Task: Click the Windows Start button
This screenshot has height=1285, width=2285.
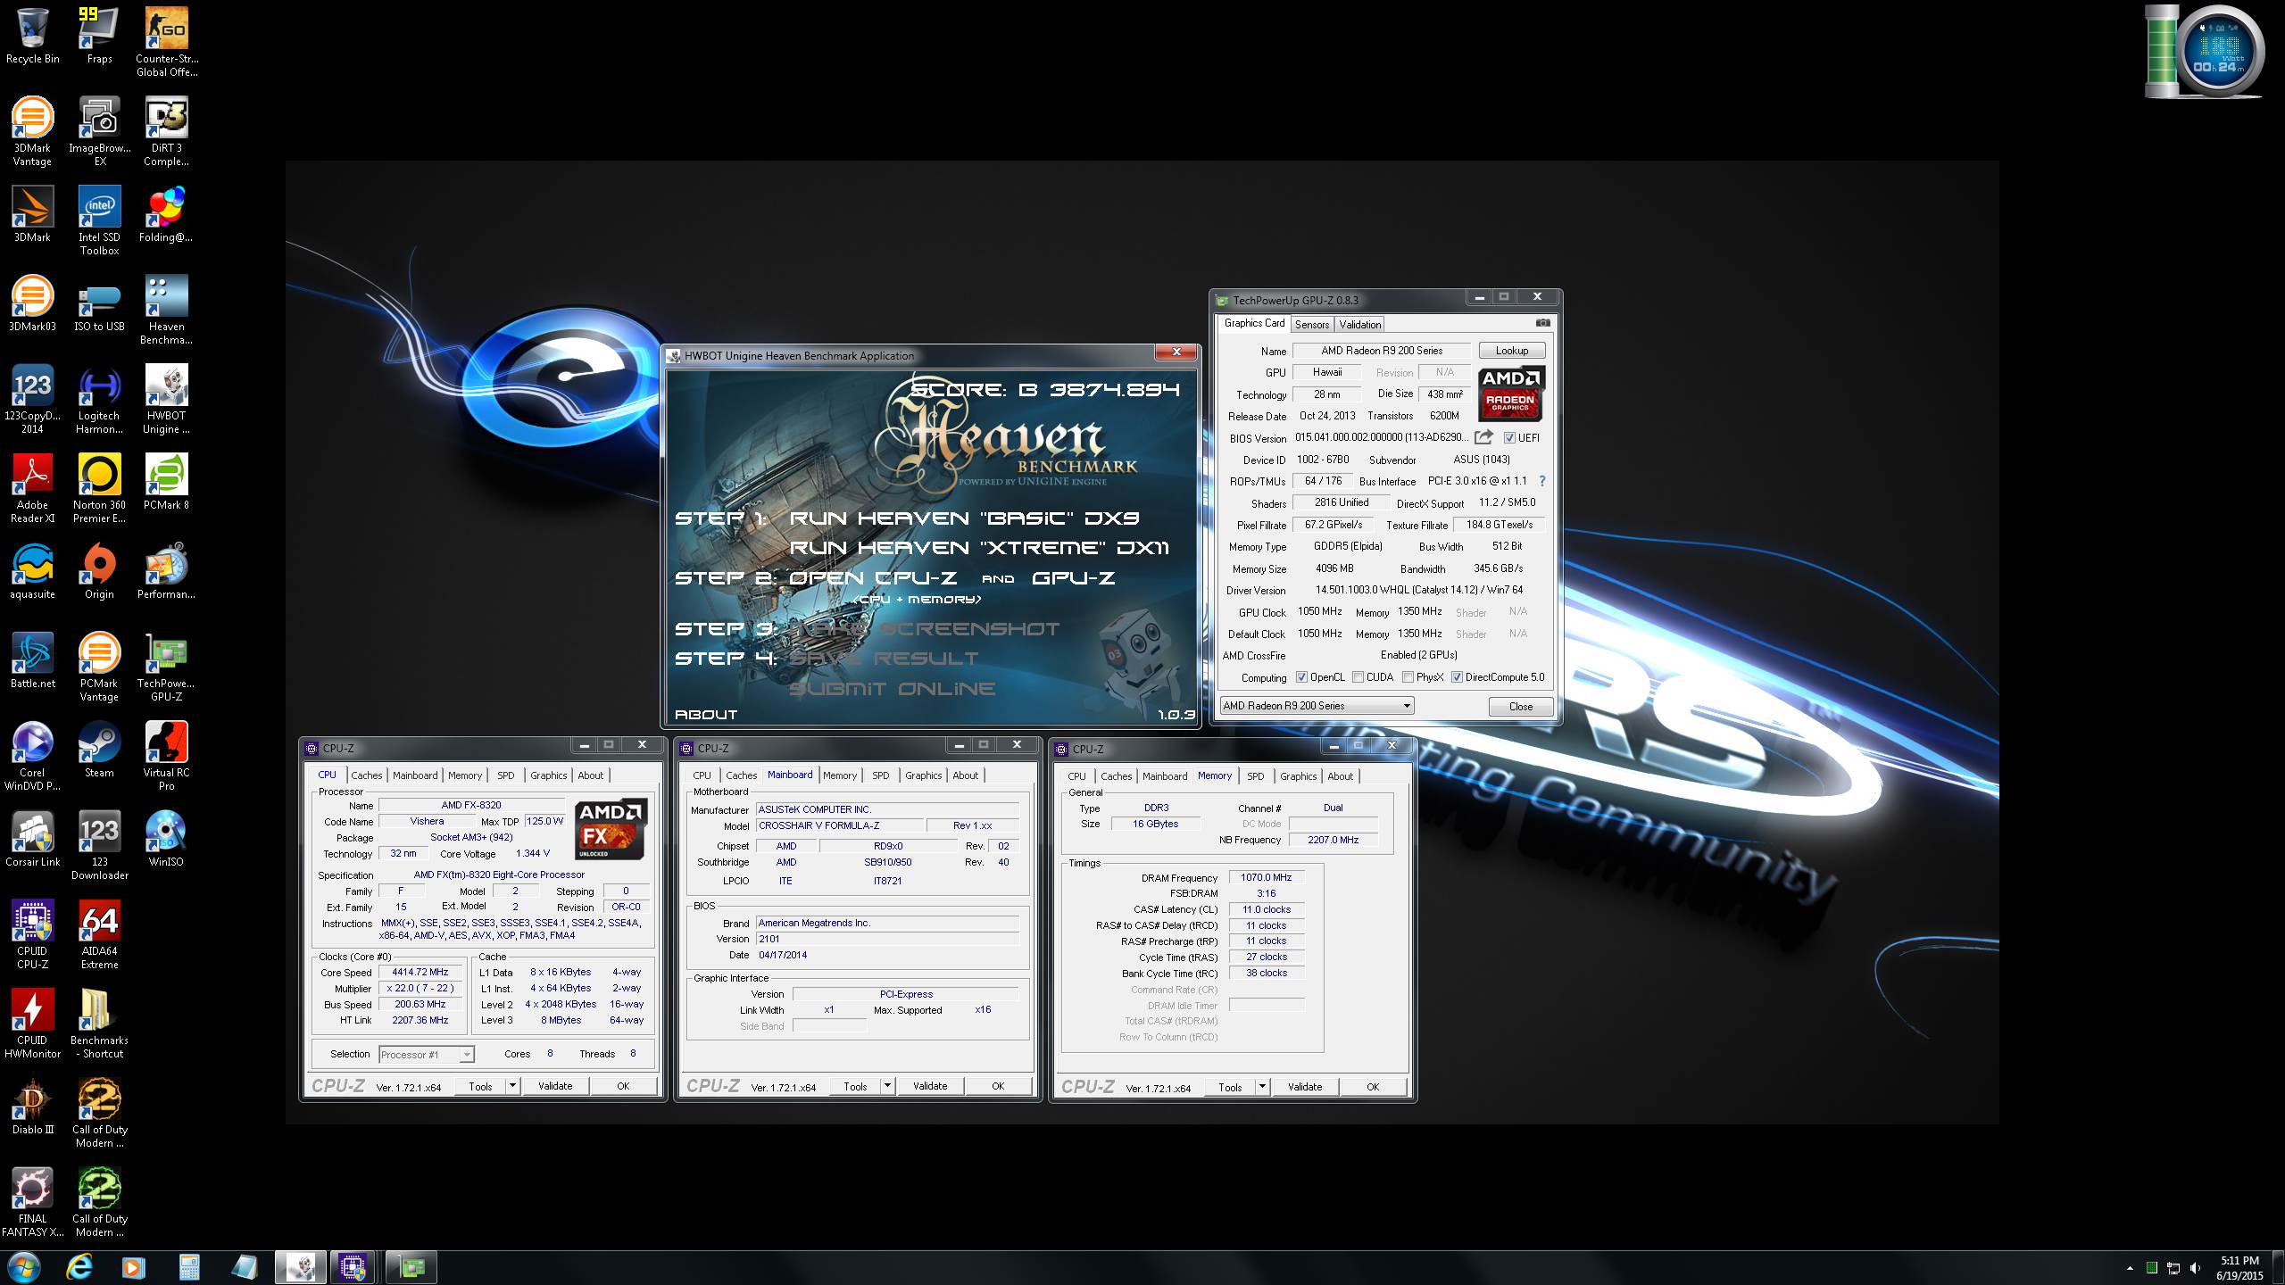Action: pos(22,1267)
